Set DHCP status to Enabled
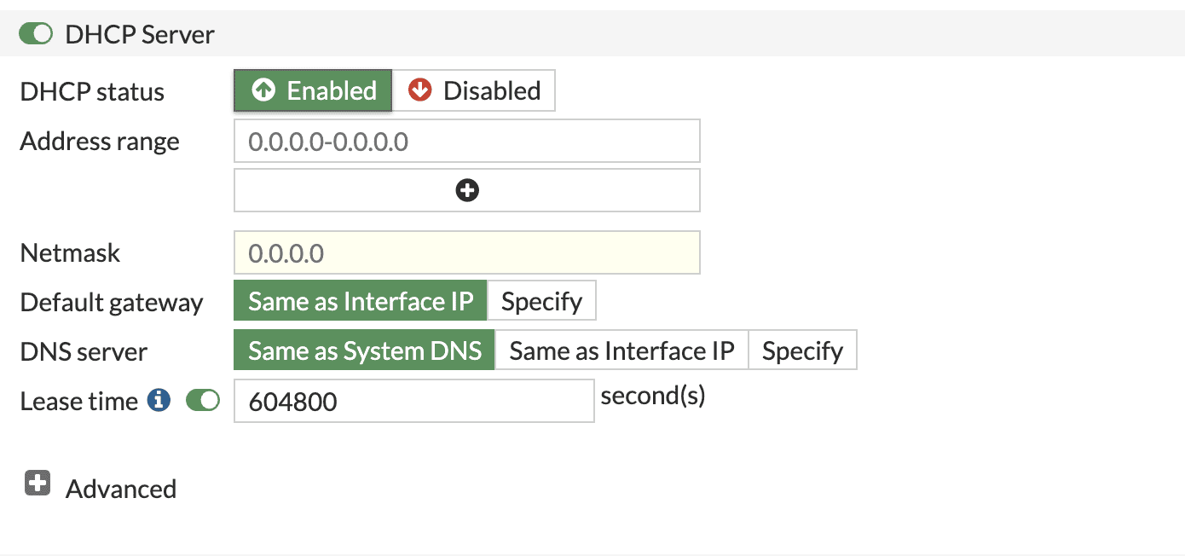Viewport: 1185px width, 556px height. coord(313,90)
